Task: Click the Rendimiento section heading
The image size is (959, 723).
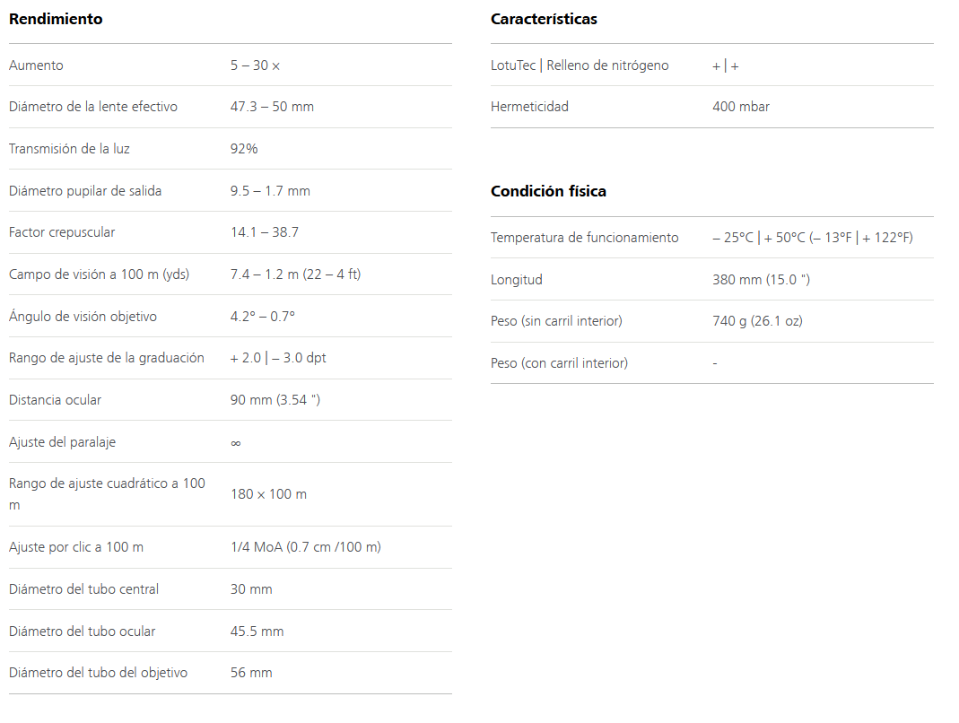Action: tap(56, 19)
